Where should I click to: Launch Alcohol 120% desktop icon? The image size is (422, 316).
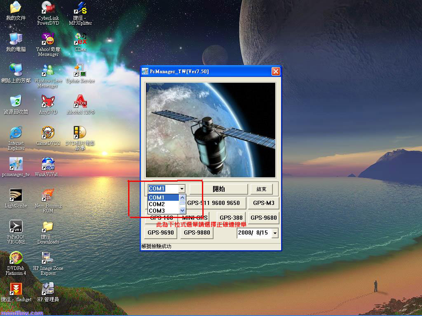tap(80, 102)
